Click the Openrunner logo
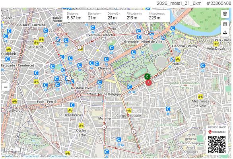The height and width of the screenshot is (159, 233). 217,132
